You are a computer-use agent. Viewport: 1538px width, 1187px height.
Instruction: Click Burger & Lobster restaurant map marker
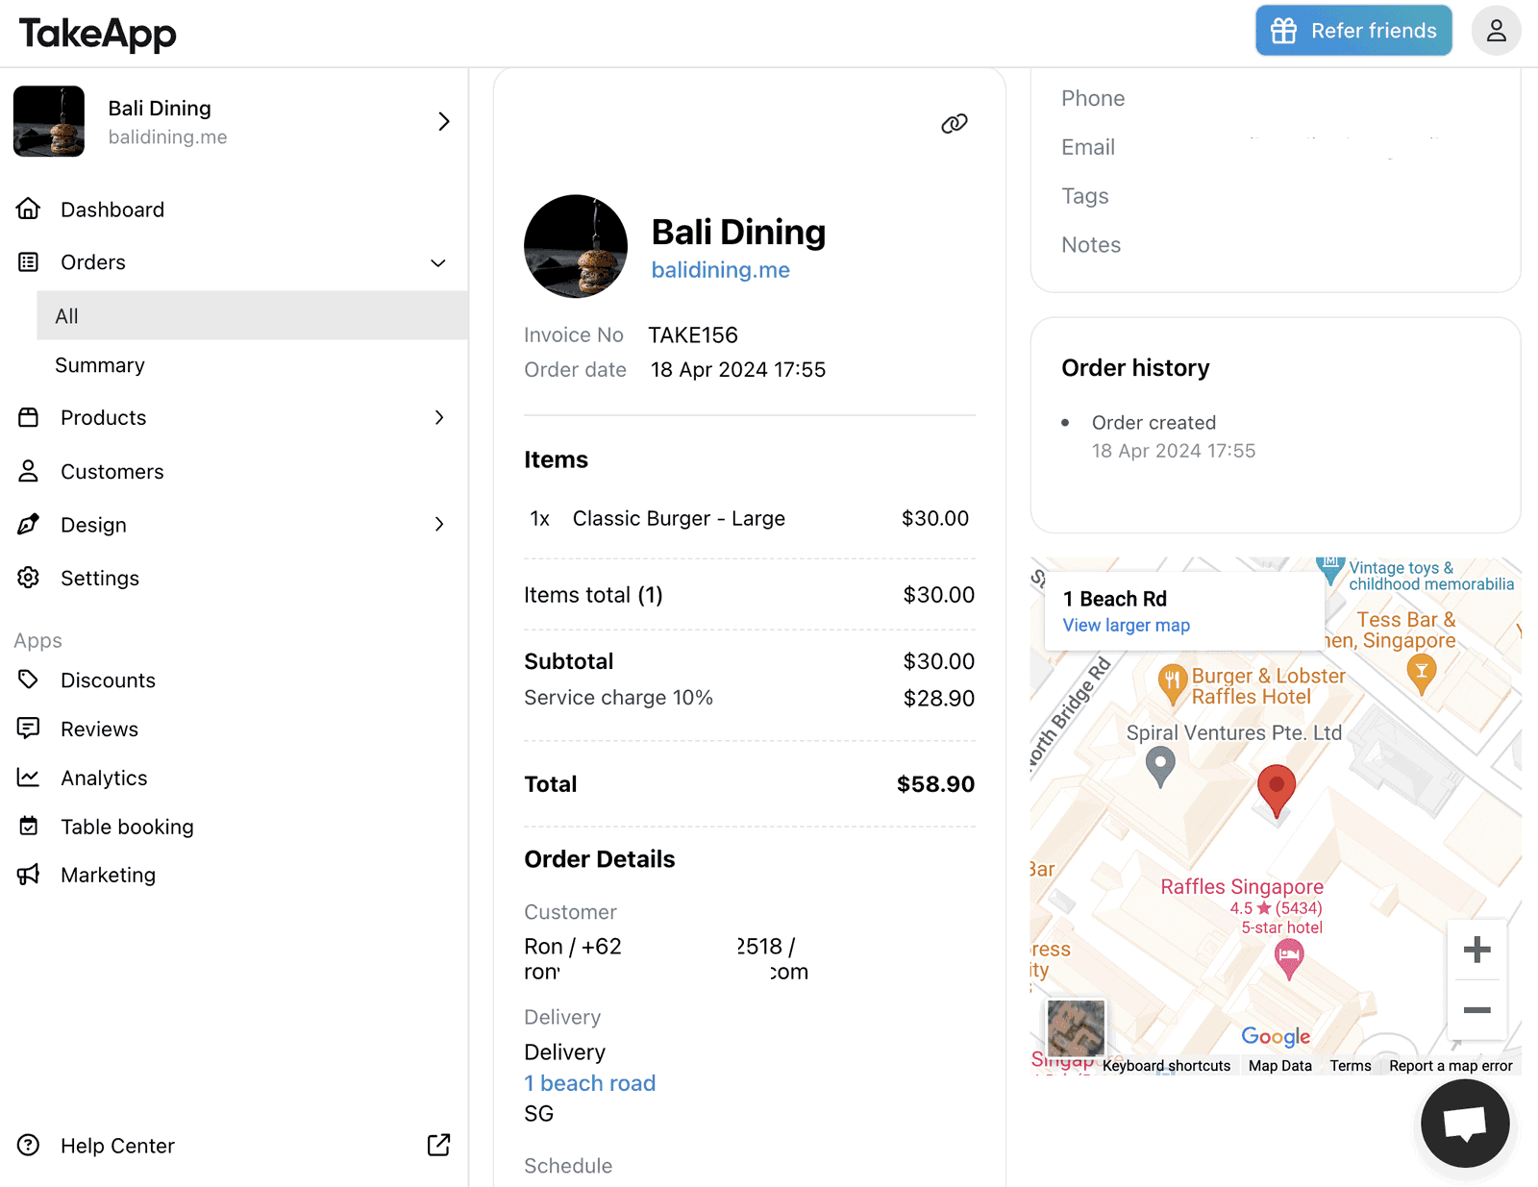coord(1171,683)
